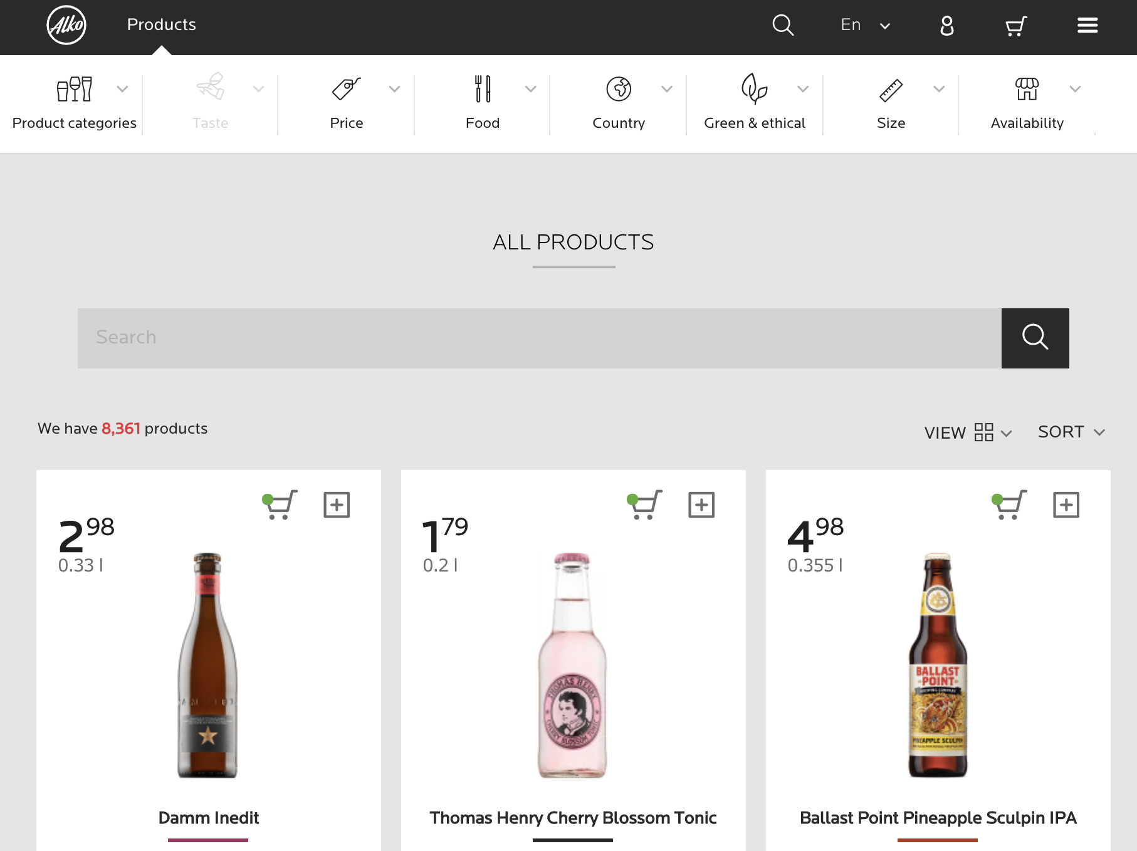Open the Ballast Point bottle image
The width and height of the screenshot is (1137, 851).
point(938,665)
